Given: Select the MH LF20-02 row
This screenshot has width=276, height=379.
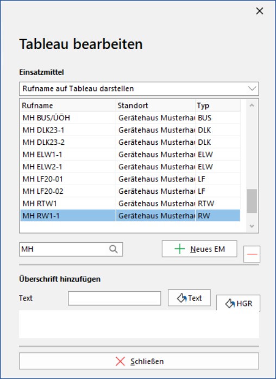Looking at the screenshot, I should pos(130,191).
